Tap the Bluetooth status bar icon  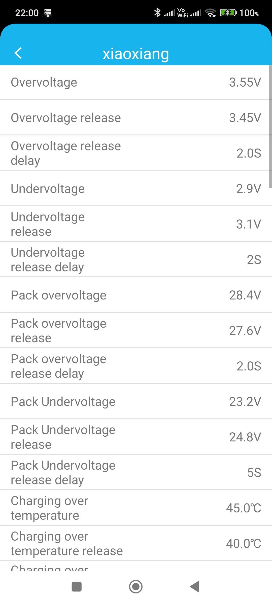[157, 13]
